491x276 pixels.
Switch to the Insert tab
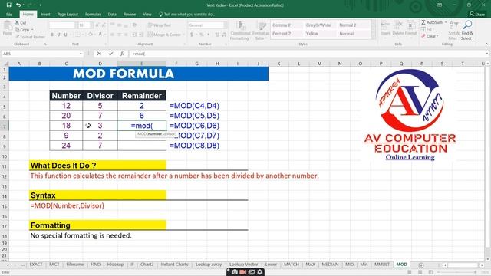[x=45, y=14]
